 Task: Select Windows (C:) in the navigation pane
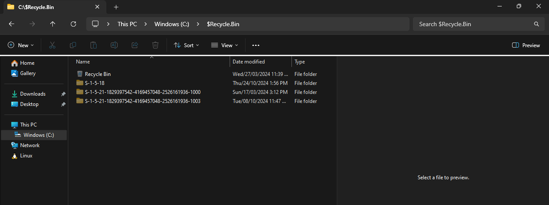[34, 135]
